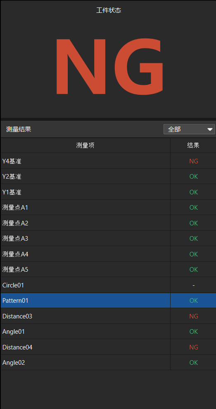Click the OK result for 测量点A1
The height and width of the screenshot is (409, 216).
click(x=194, y=208)
